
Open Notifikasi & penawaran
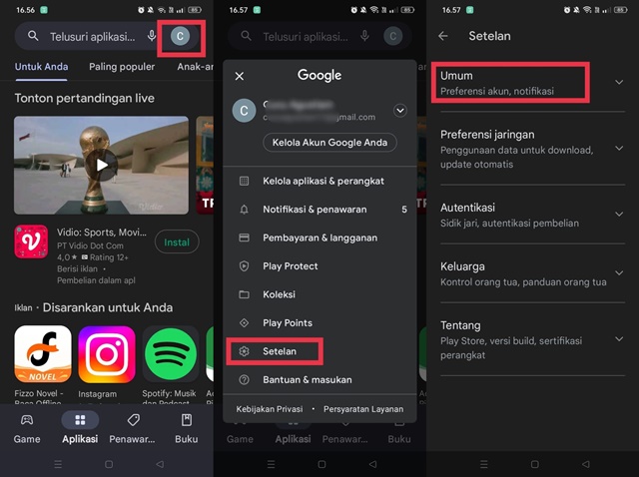[x=319, y=210]
